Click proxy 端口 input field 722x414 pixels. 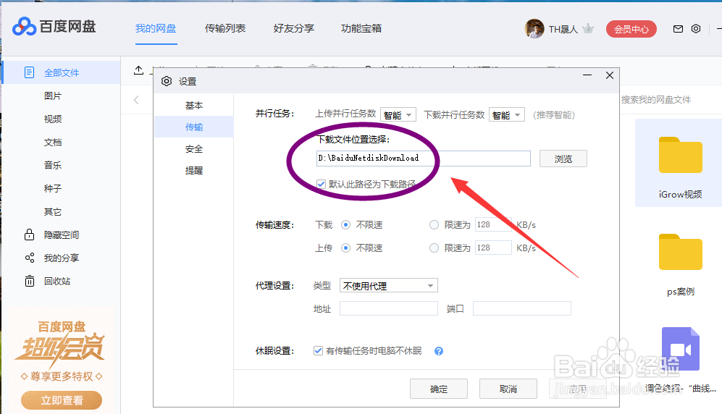521,308
